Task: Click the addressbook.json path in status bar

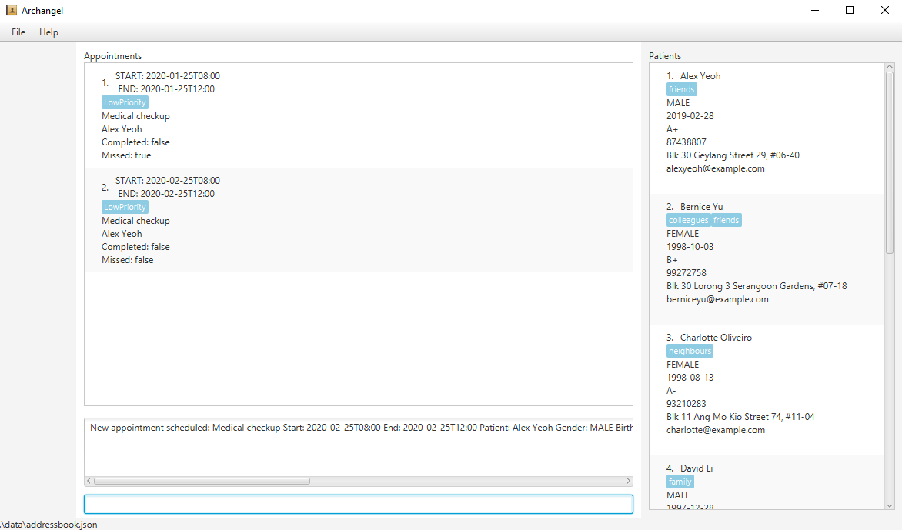Action: pos(49,525)
